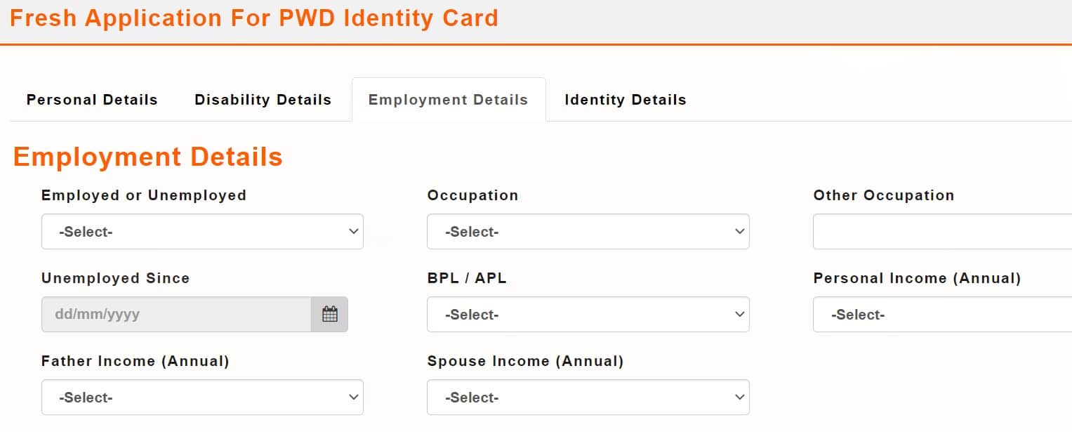
Task: Click the chevron on Spouse Income dropdown
Action: pos(739,397)
